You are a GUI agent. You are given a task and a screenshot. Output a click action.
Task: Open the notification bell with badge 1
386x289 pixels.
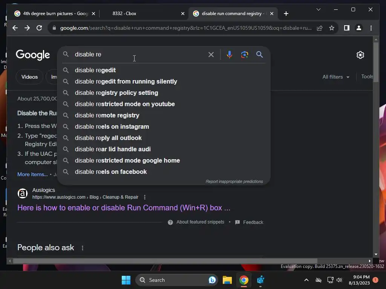375,280
